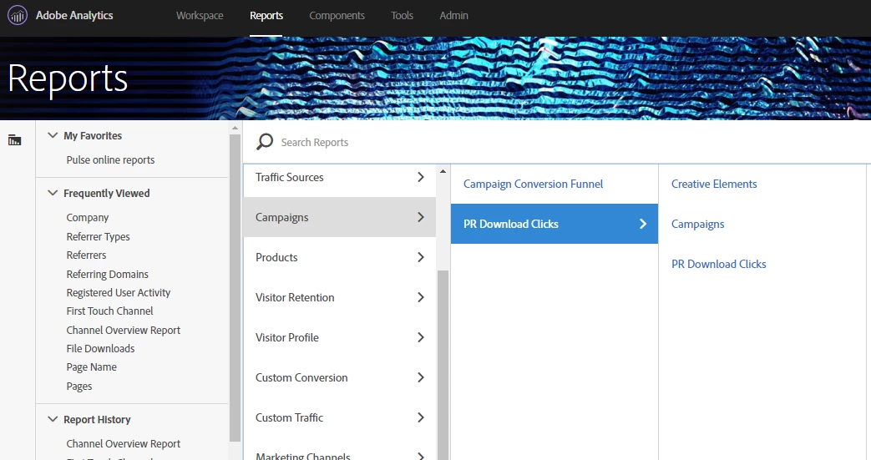
Task: Click the PR Download Clicks submenu chevron
Action: (x=643, y=224)
